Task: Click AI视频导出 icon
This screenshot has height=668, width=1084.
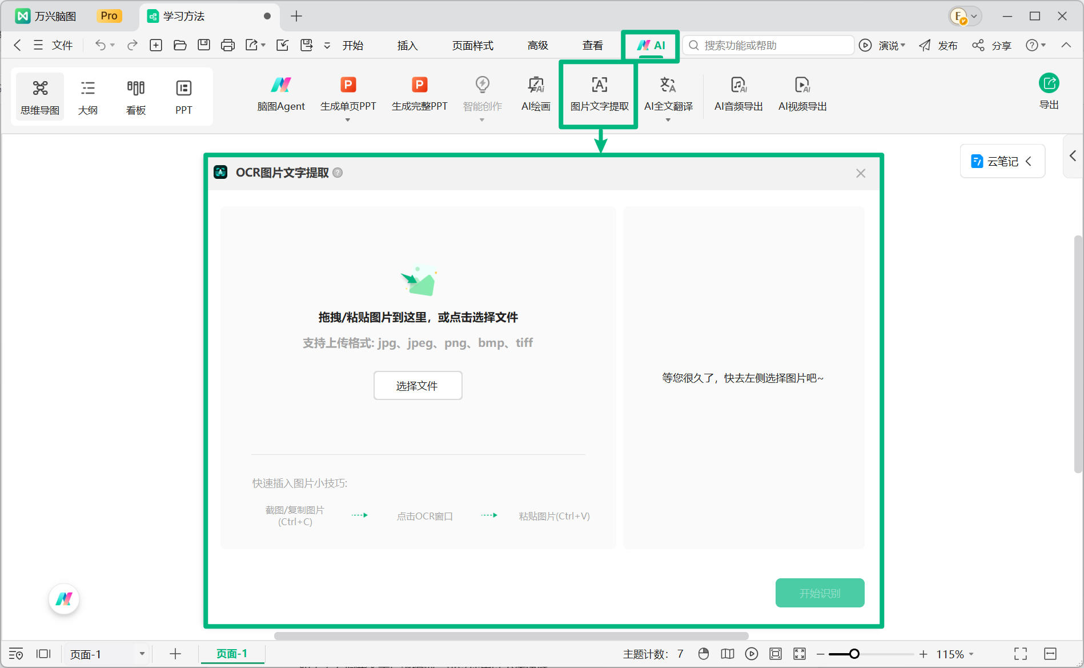Action: click(x=802, y=85)
